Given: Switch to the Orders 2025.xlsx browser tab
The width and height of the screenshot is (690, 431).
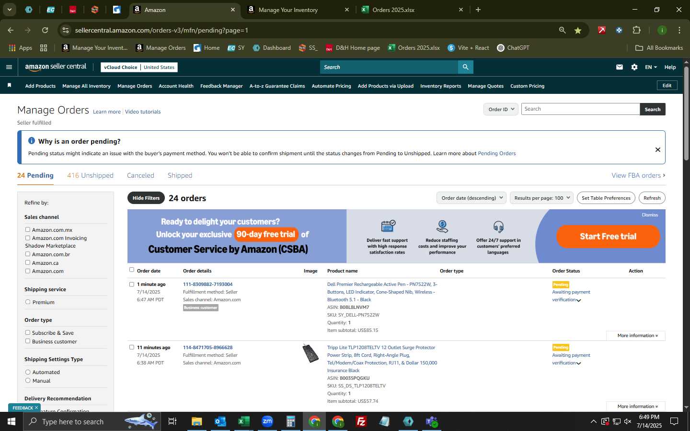Looking at the screenshot, I should pyautogui.click(x=412, y=10).
